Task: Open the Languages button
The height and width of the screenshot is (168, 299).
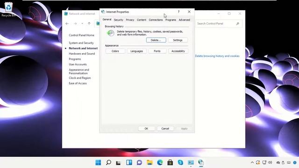Action: click(136, 51)
